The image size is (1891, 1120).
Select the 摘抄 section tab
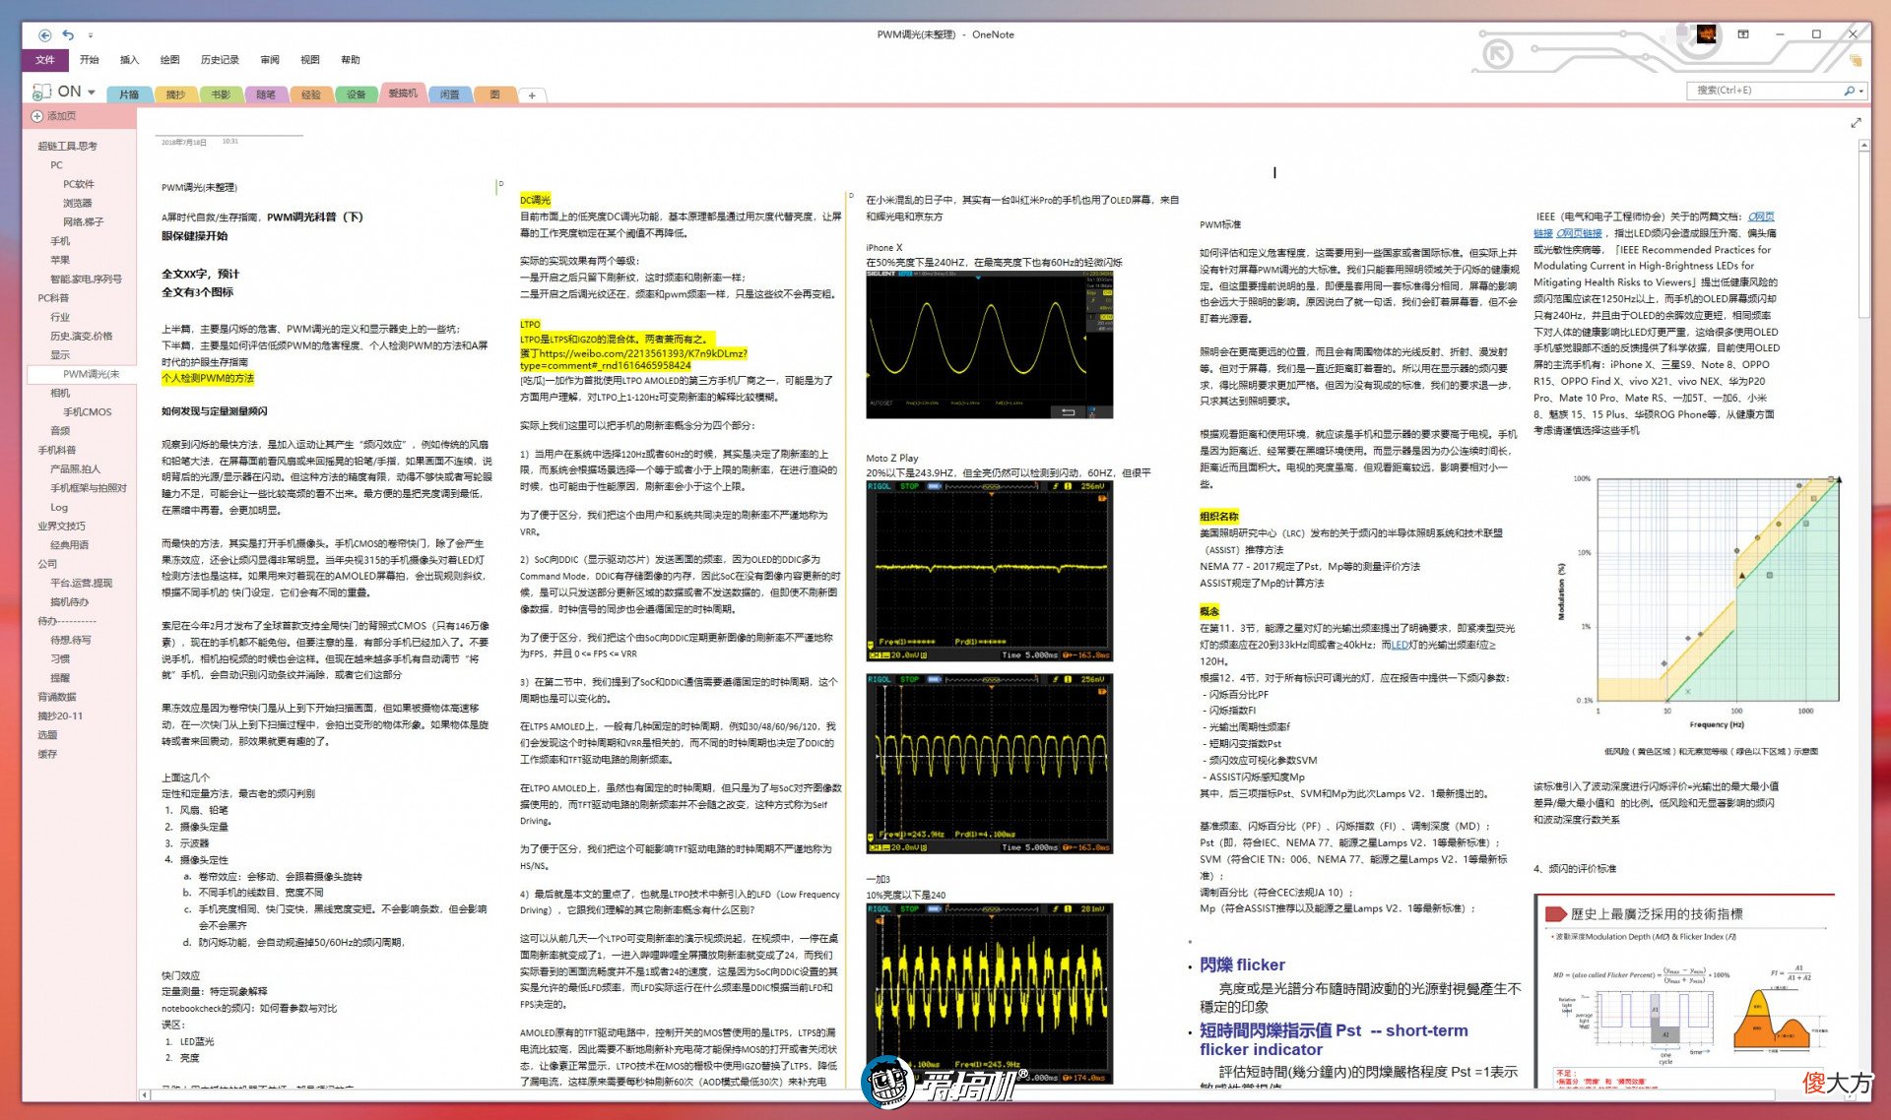pos(175,94)
